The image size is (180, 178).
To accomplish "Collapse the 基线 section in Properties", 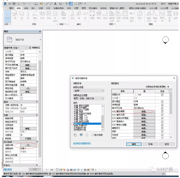I will coord(37,102).
